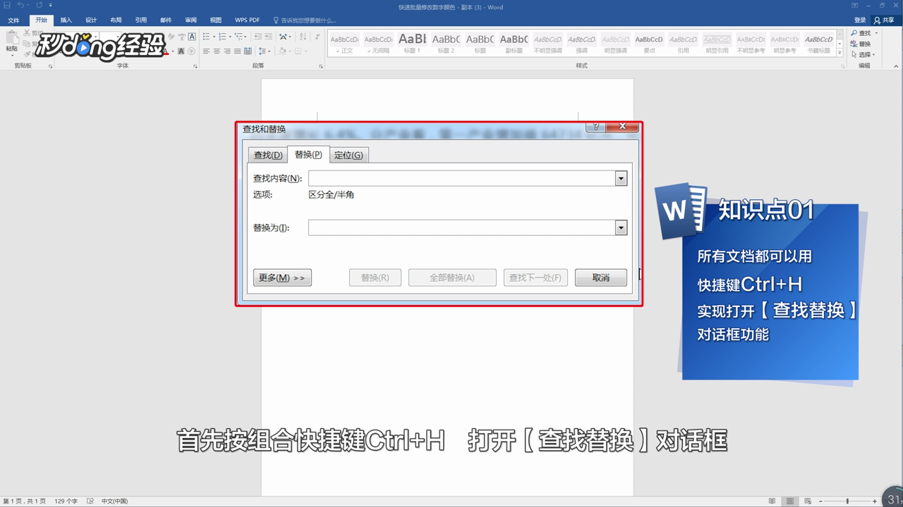The height and width of the screenshot is (507, 903).
Task: Increase paragraph indent
Action: 269,36
